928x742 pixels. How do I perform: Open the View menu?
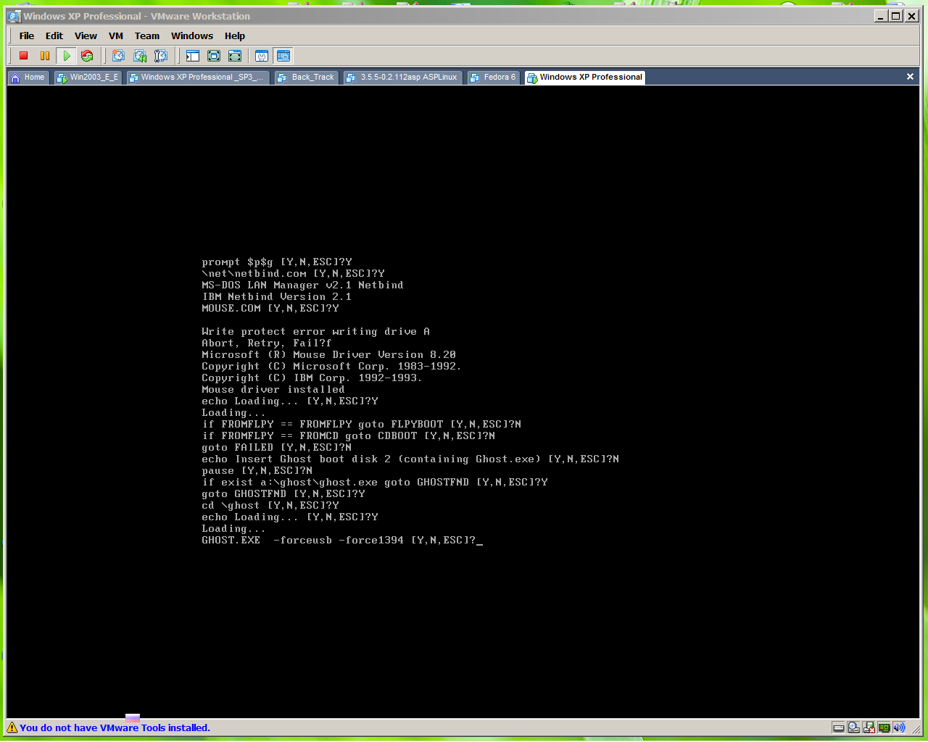86,36
